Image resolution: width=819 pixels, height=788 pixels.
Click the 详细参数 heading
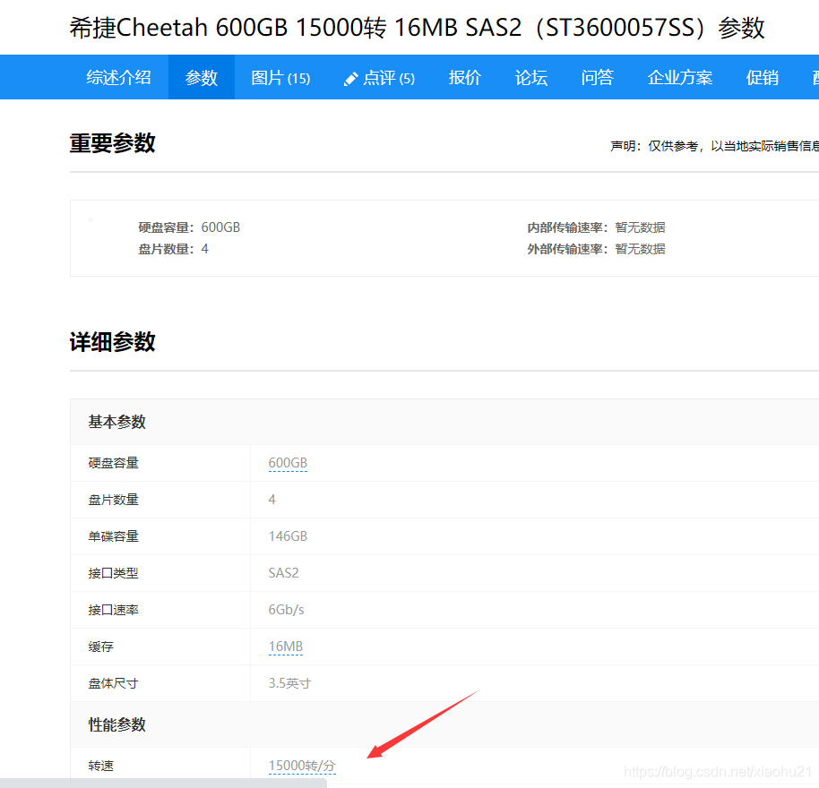[x=112, y=342]
